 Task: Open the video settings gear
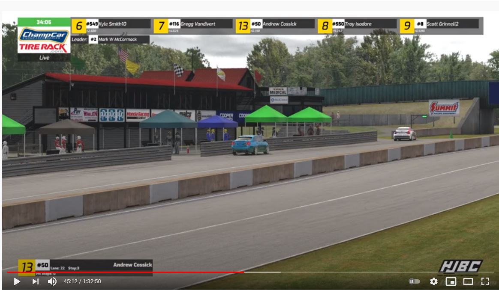[433, 281]
